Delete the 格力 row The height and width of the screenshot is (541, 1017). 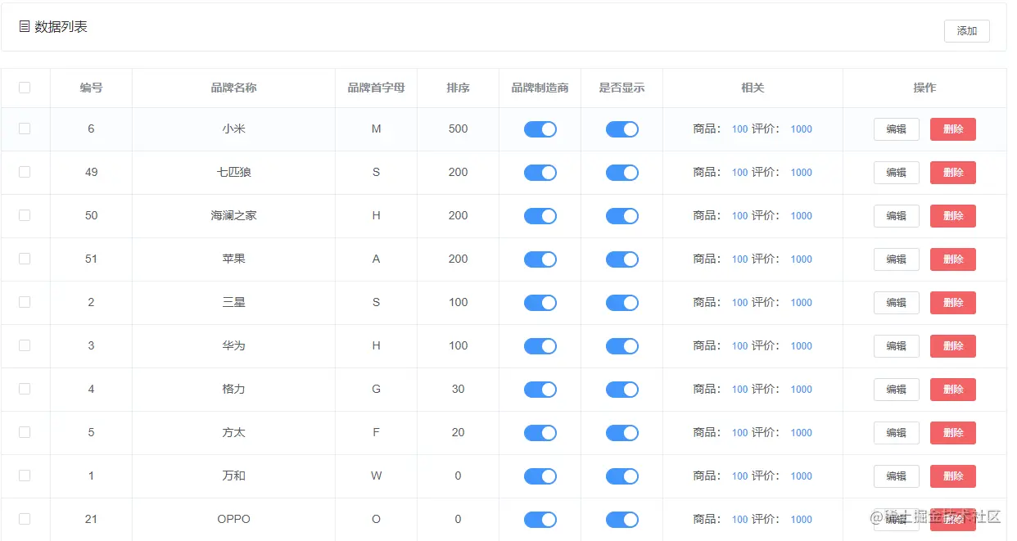tap(953, 390)
